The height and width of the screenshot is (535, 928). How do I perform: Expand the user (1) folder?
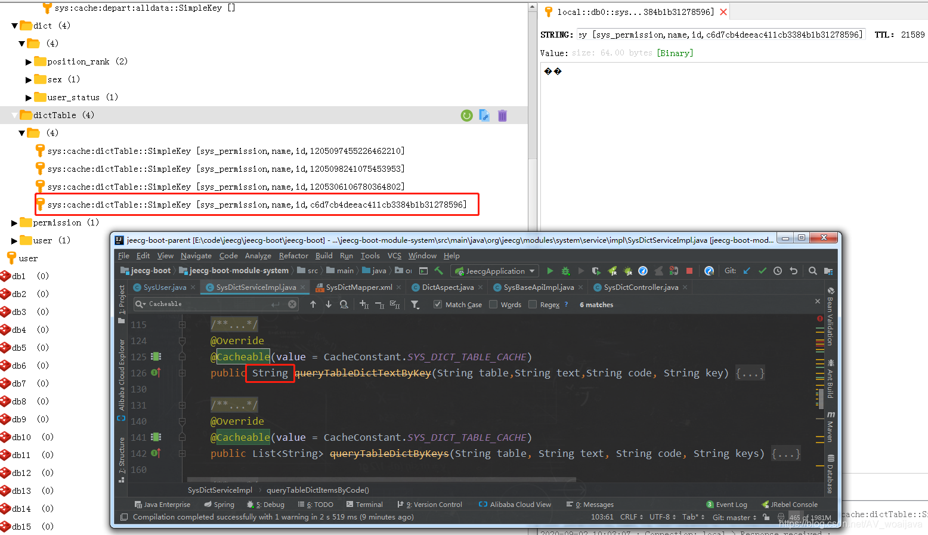[x=14, y=241]
